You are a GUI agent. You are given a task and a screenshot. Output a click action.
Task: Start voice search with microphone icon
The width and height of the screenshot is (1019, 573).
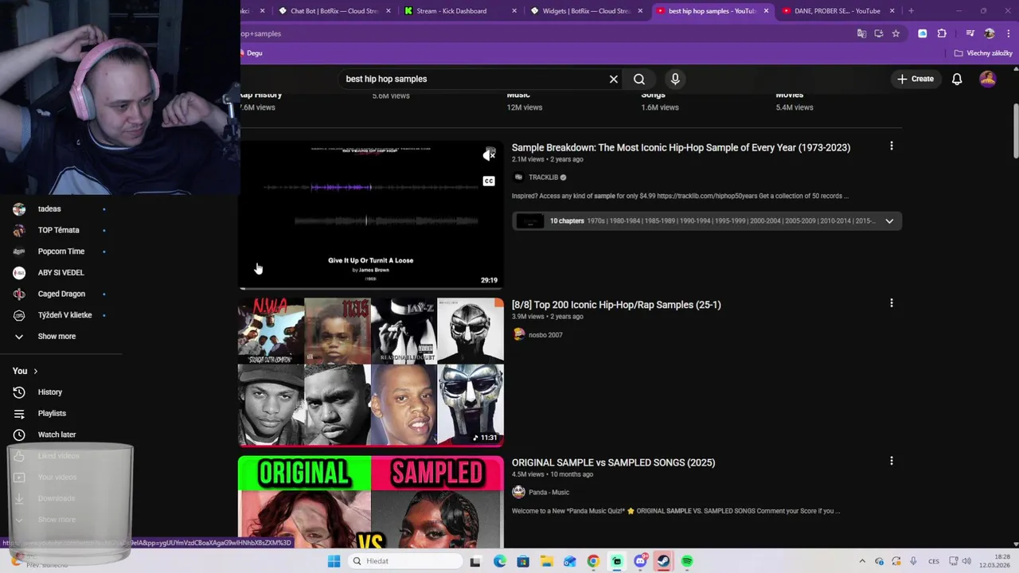click(x=675, y=79)
